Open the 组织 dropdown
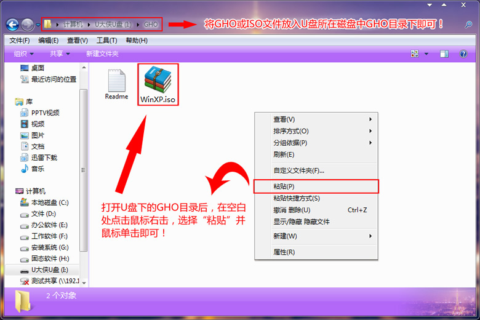The height and width of the screenshot is (320, 480). tap(23, 54)
